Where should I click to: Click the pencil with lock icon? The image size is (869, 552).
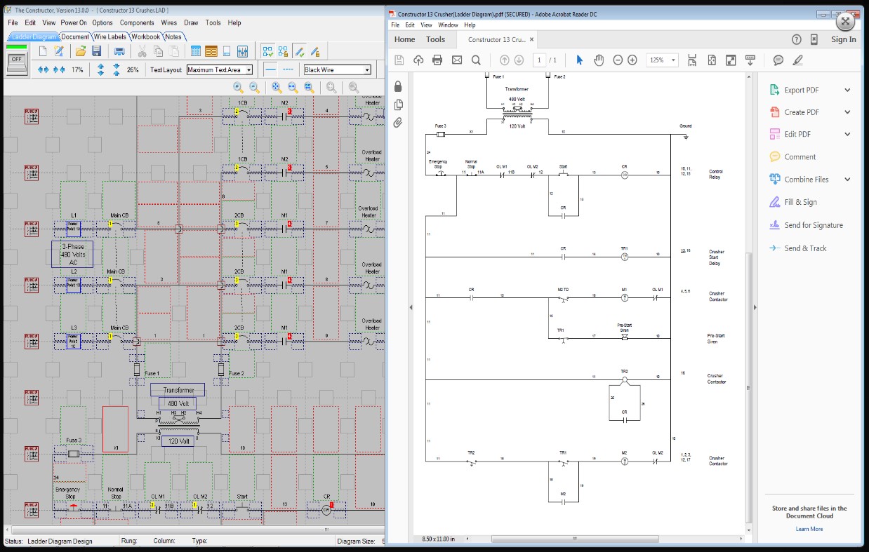point(315,51)
